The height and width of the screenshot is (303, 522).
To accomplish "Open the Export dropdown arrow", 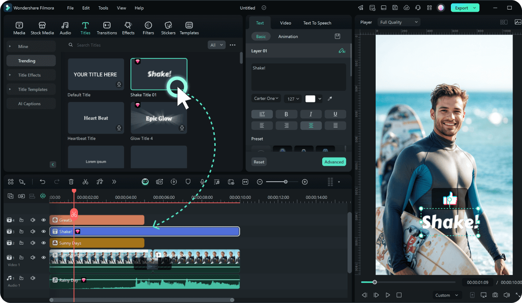I will pos(475,8).
